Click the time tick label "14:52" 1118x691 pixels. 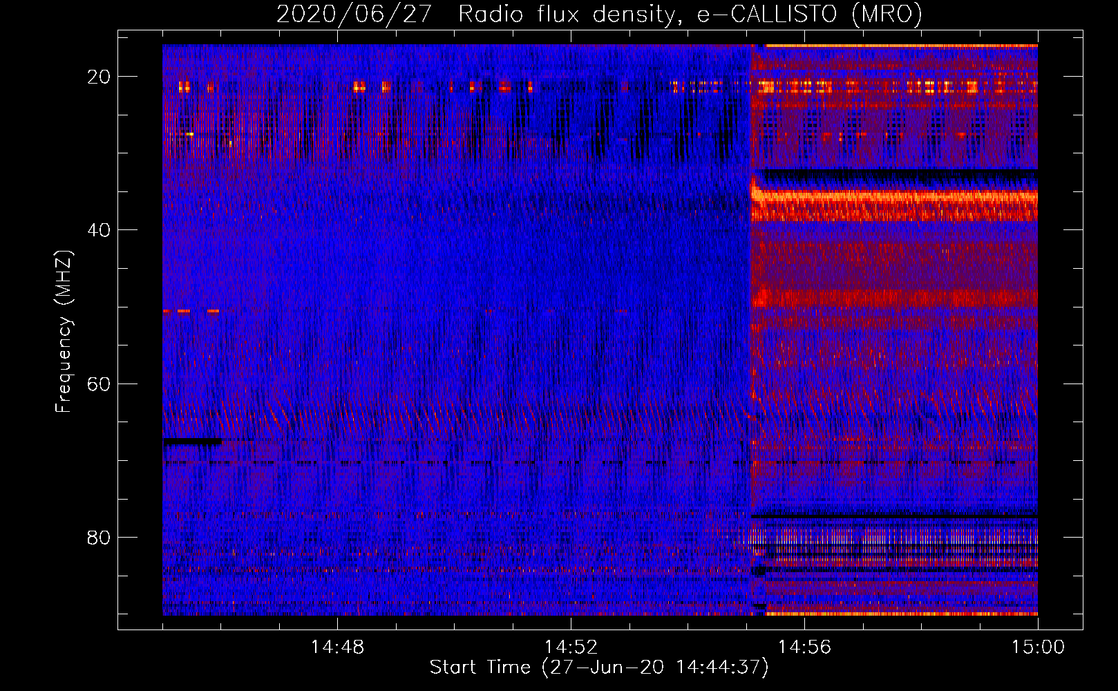(x=571, y=647)
